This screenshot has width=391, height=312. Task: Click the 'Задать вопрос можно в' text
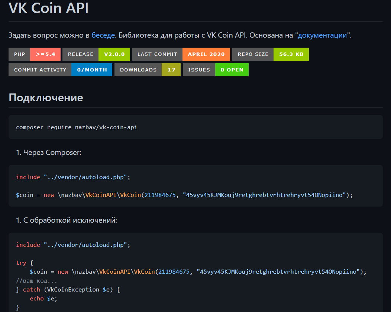tap(49, 35)
